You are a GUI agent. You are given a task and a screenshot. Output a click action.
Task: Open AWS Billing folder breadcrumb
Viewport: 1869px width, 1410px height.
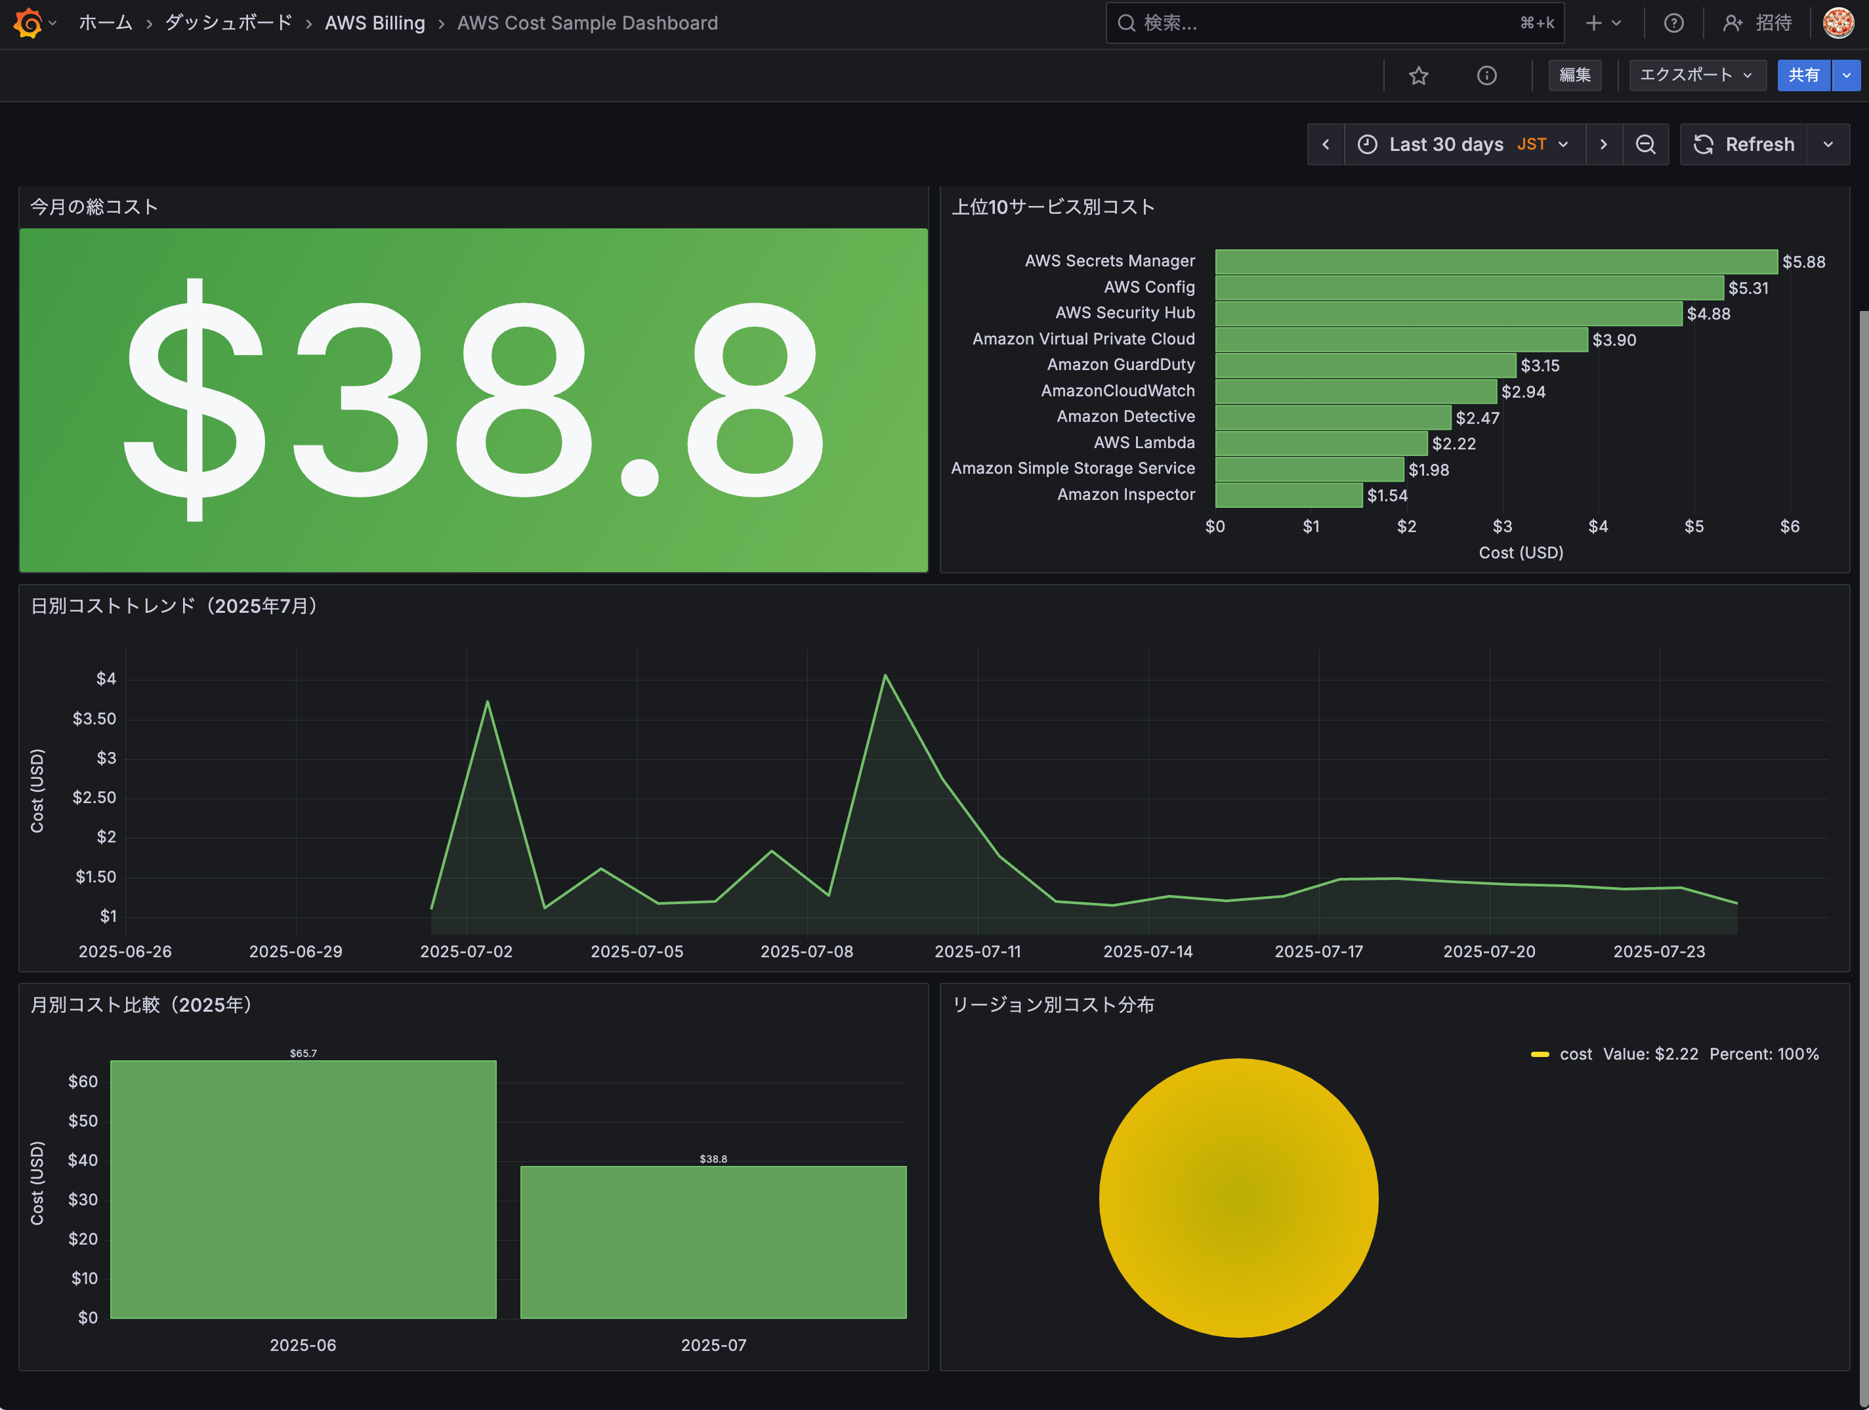coord(374,23)
